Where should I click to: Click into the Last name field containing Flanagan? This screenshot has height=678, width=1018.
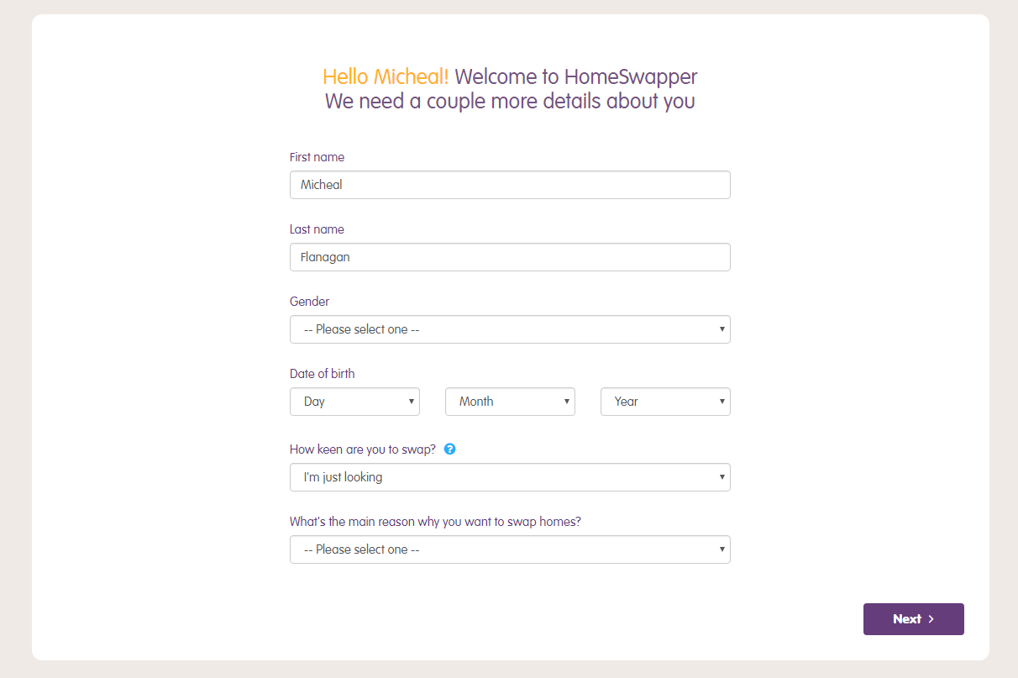coord(510,257)
